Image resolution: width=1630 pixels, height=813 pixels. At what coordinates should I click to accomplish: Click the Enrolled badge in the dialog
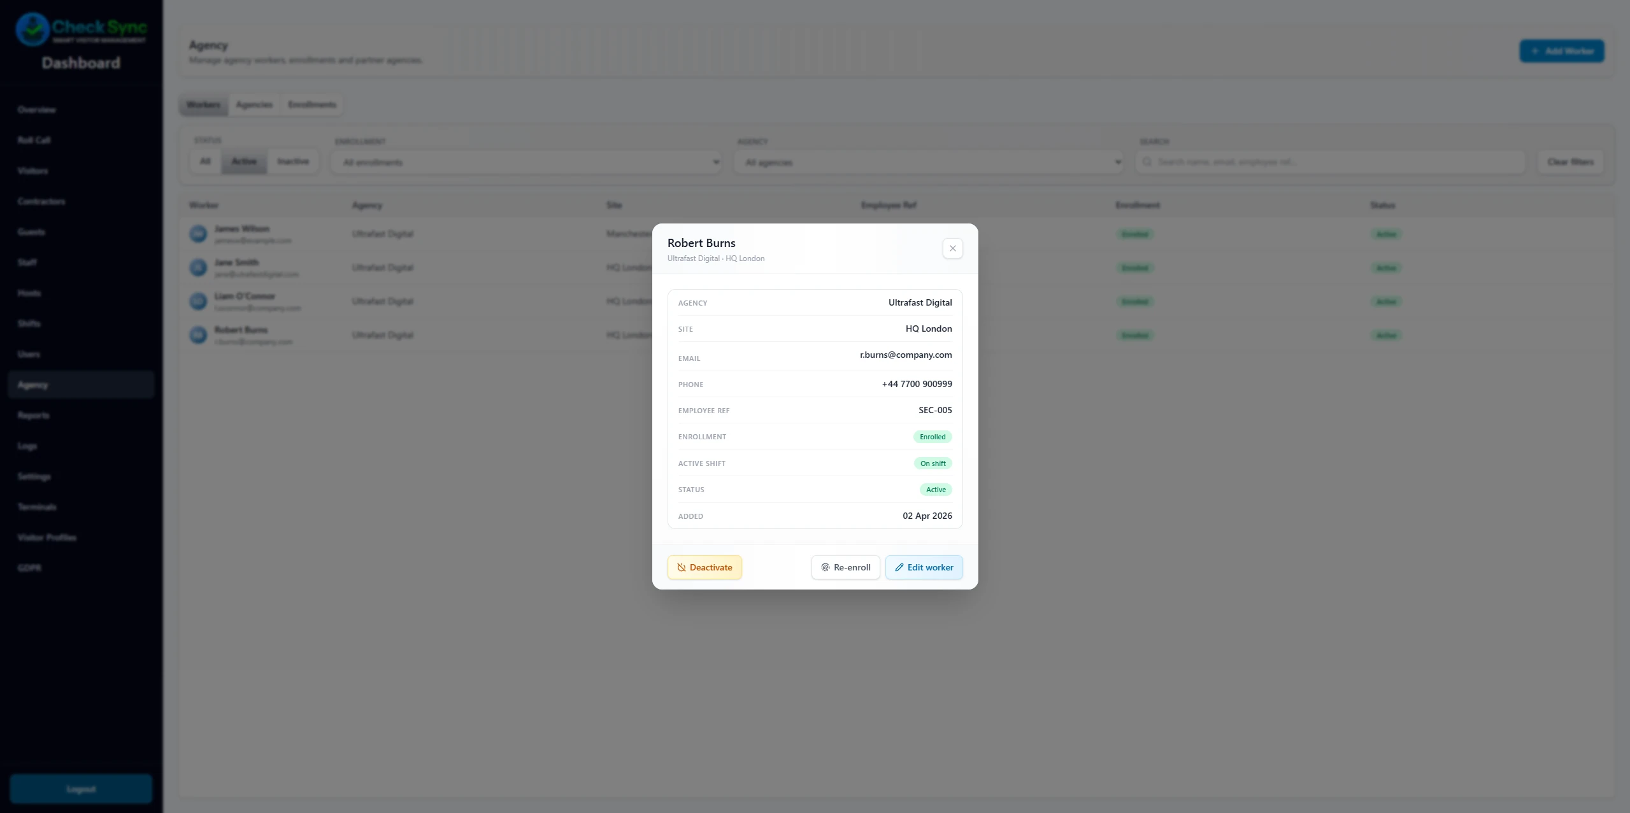pyautogui.click(x=933, y=437)
